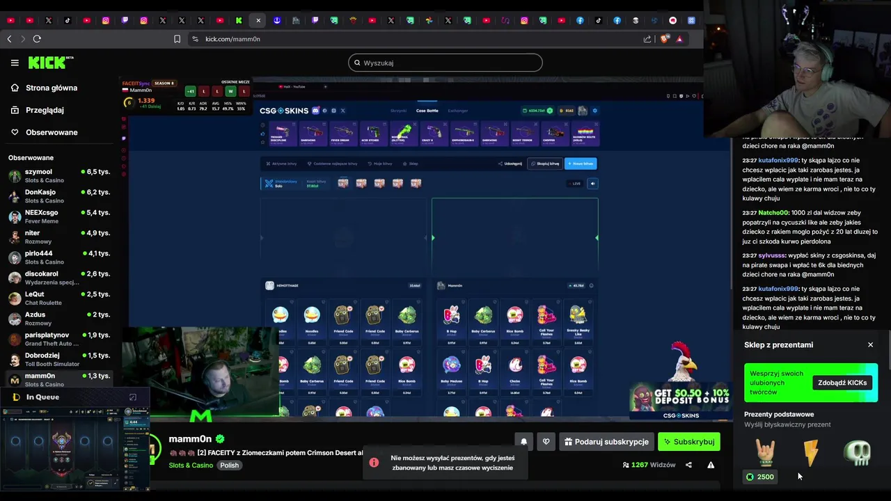
Task: Close the active browser tab
Action: 258,20
